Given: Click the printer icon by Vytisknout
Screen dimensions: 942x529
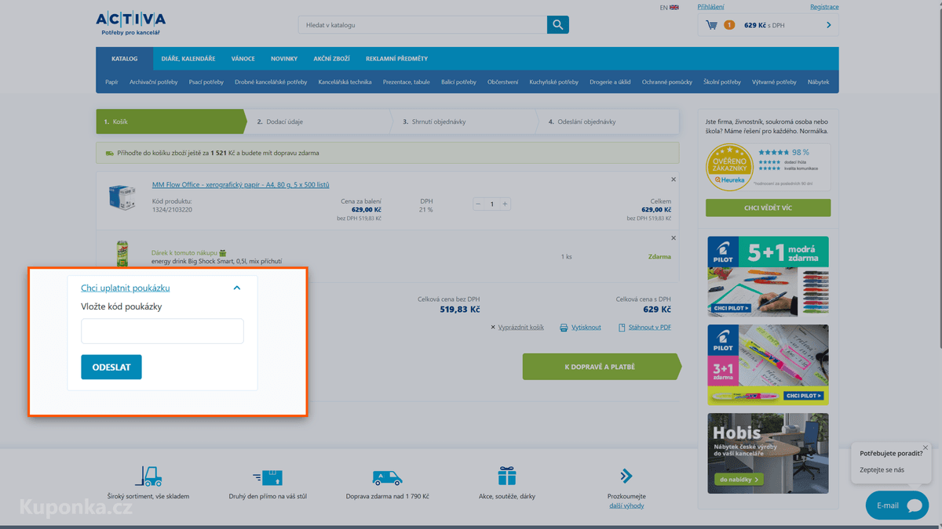Looking at the screenshot, I should (x=564, y=328).
